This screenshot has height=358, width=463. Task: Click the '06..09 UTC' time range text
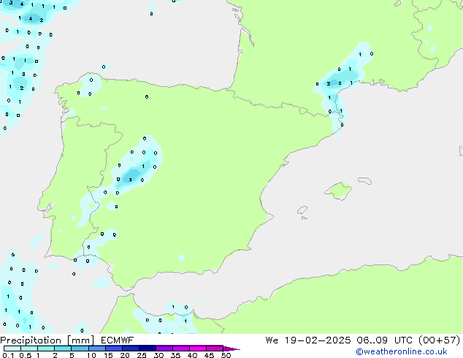click(x=385, y=340)
